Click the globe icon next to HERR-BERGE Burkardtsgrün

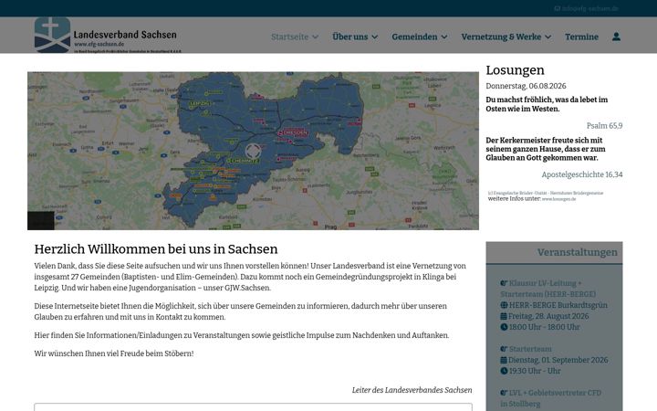tap(504, 305)
